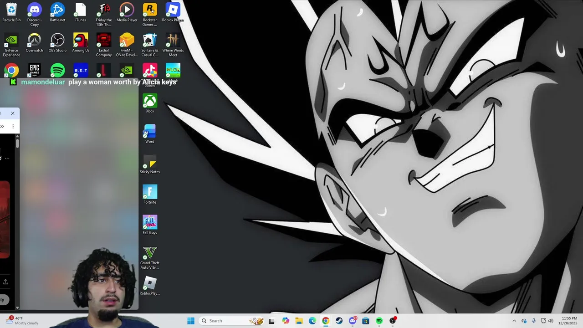Close the panel with the X button
This screenshot has width=583, height=328.
(13, 113)
